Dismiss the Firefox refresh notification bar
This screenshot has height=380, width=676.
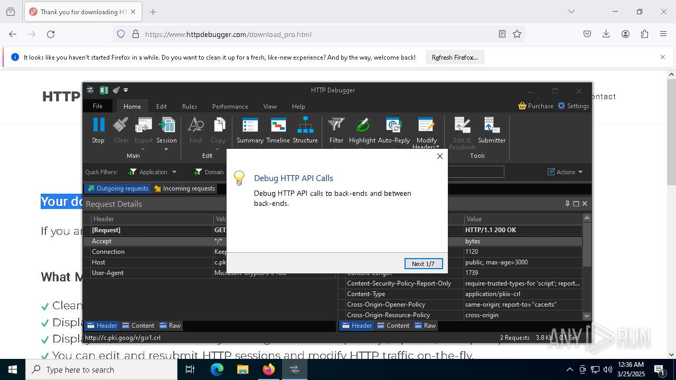tap(663, 57)
